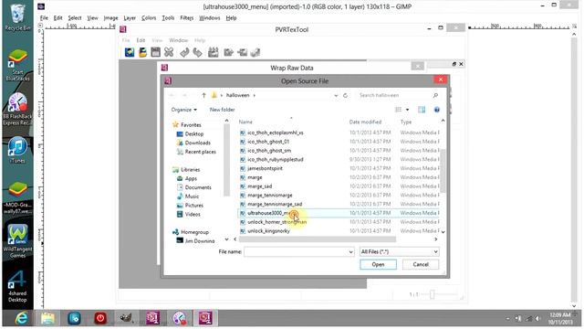The width and height of the screenshot is (584, 329).
Task: Click the X-shaped icon in PVRTexTool toolbar
Action: point(169,52)
